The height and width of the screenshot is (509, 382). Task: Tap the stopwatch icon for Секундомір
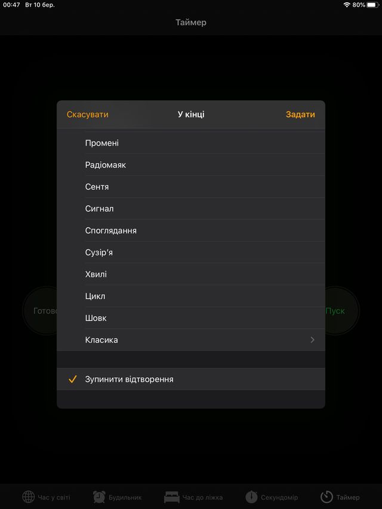point(251,496)
